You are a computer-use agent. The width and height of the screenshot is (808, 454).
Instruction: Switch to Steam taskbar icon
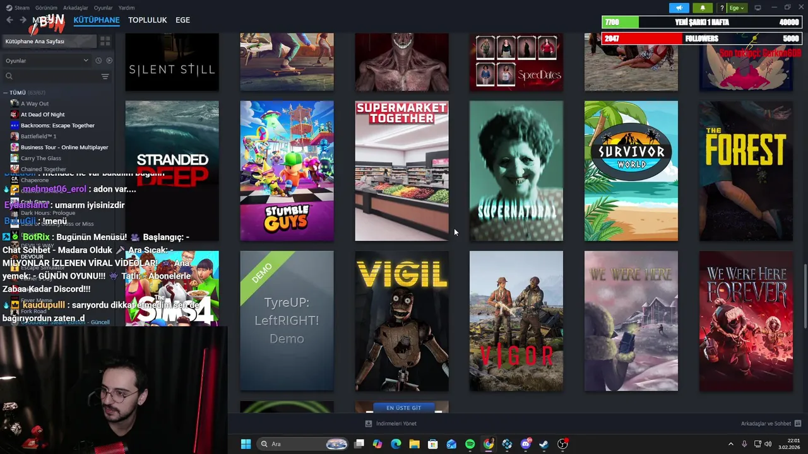click(x=544, y=444)
